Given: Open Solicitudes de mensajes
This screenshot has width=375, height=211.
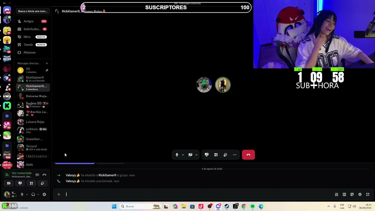Looking at the screenshot, I should click(33, 29).
